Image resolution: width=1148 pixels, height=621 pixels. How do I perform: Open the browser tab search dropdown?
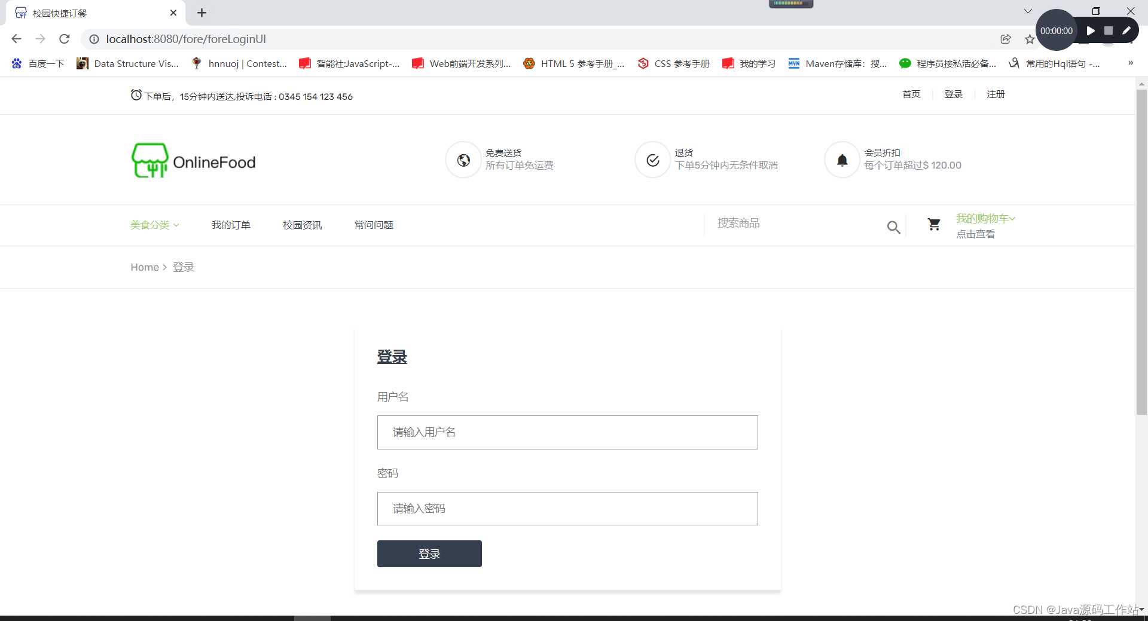pos(1028,11)
